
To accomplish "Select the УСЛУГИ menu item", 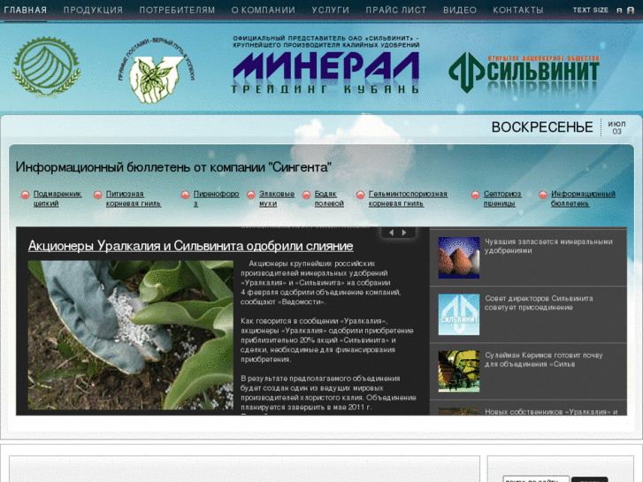I will pos(331,10).
